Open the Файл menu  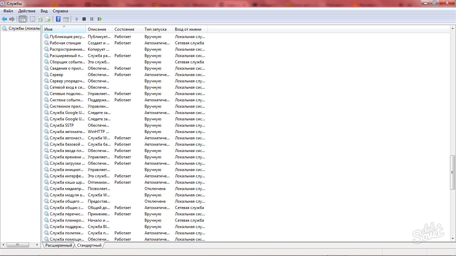click(8, 11)
